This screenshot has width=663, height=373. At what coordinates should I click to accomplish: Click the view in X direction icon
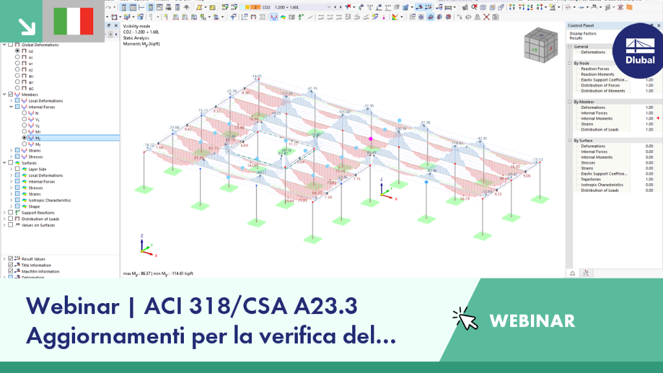point(512,7)
